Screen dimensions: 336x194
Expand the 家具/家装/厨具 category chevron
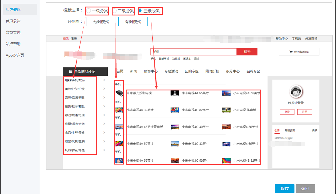click(104, 98)
